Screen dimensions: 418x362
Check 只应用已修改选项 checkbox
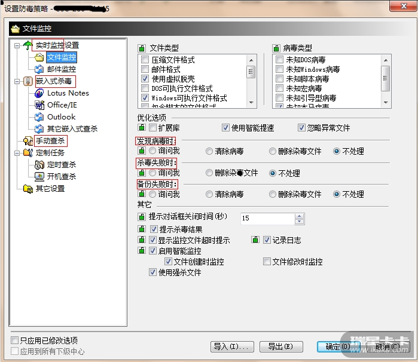point(15,340)
